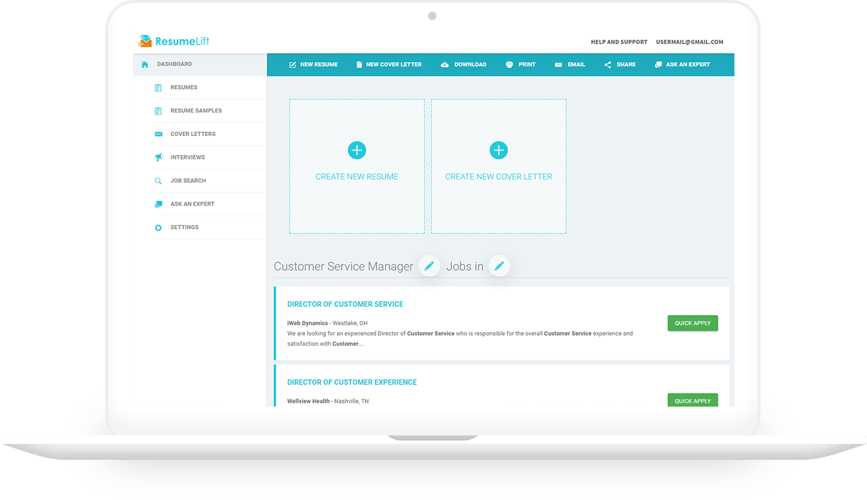The image size is (867, 500).
Task: Click the ResumeLift brand name text
Action: [x=182, y=41]
